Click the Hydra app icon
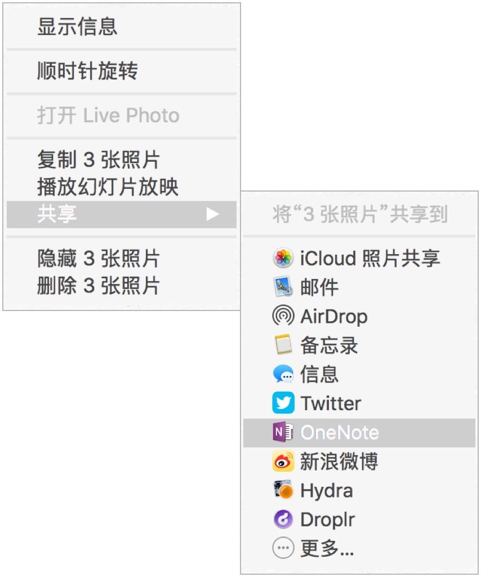 [283, 490]
